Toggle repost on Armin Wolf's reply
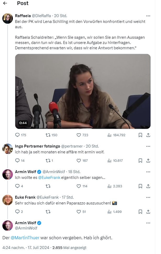 pyautogui.click(x=48, y=186)
